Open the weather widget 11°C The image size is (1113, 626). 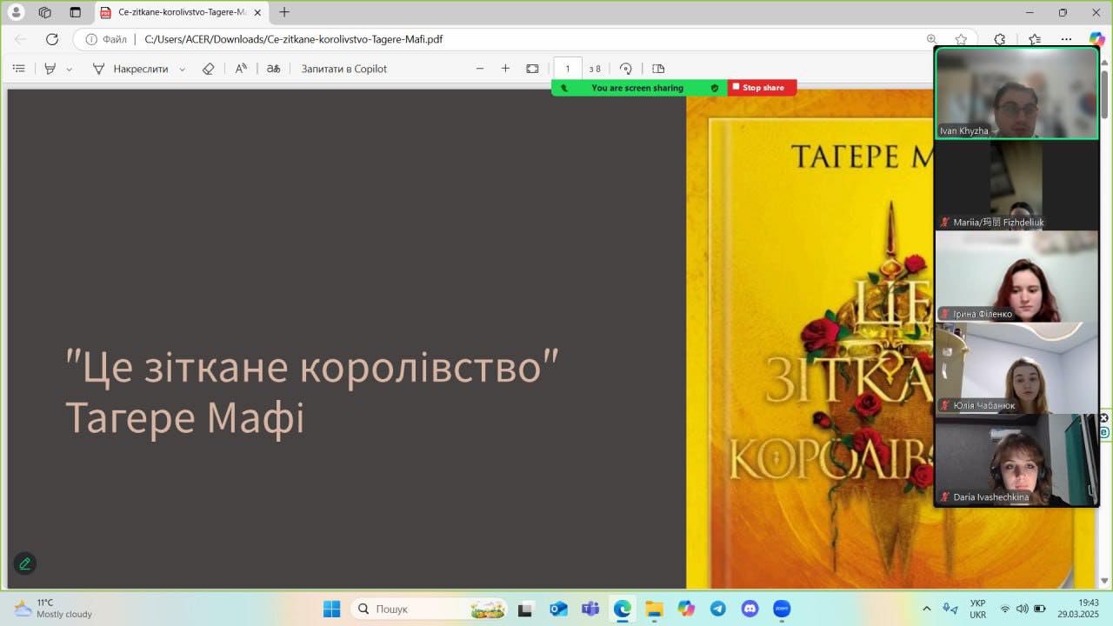click(x=52, y=609)
